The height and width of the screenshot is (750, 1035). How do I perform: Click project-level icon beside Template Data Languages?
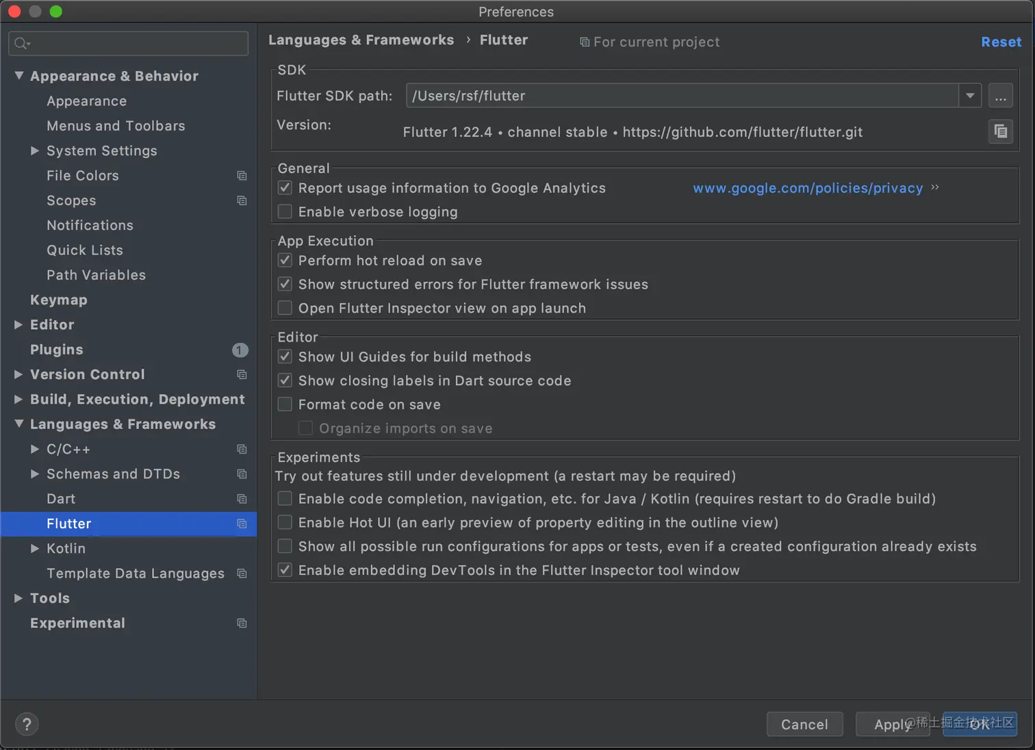click(242, 573)
